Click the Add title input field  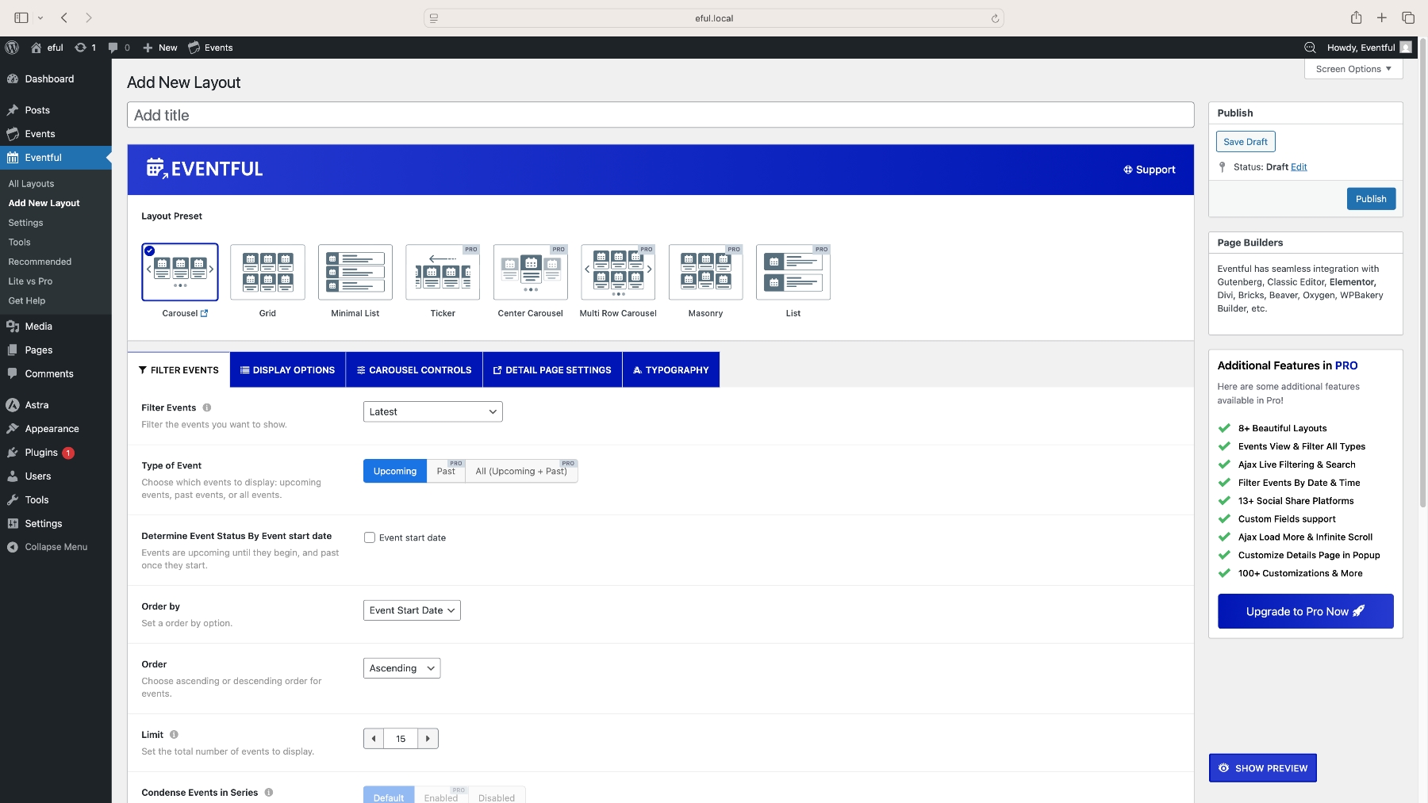click(x=660, y=115)
